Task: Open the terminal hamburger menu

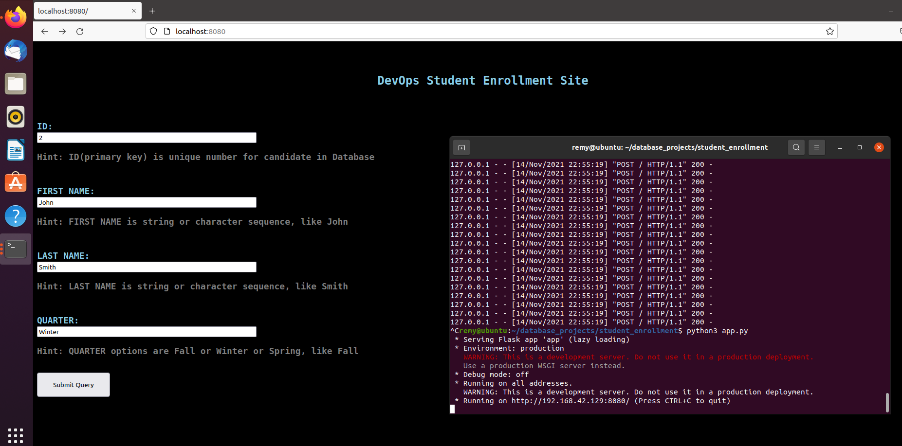Action: click(x=816, y=147)
